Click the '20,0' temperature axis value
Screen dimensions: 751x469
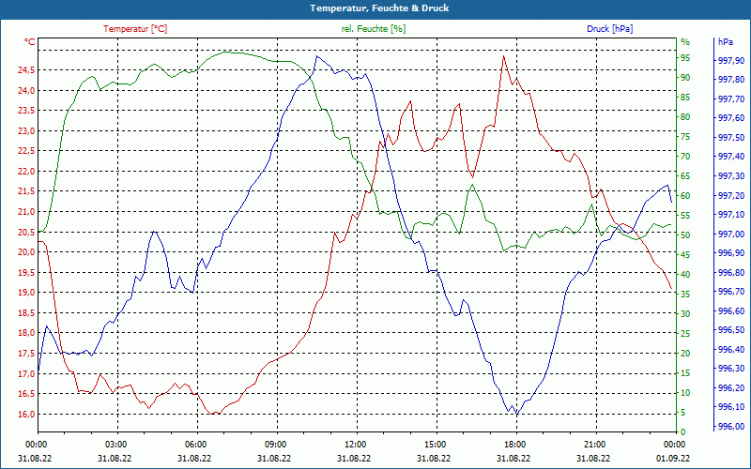pyautogui.click(x=26, y=252)
